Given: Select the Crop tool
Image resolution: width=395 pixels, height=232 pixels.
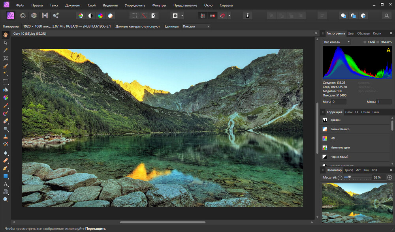Looking at the screenshot, I should click(x=6, y=58).
